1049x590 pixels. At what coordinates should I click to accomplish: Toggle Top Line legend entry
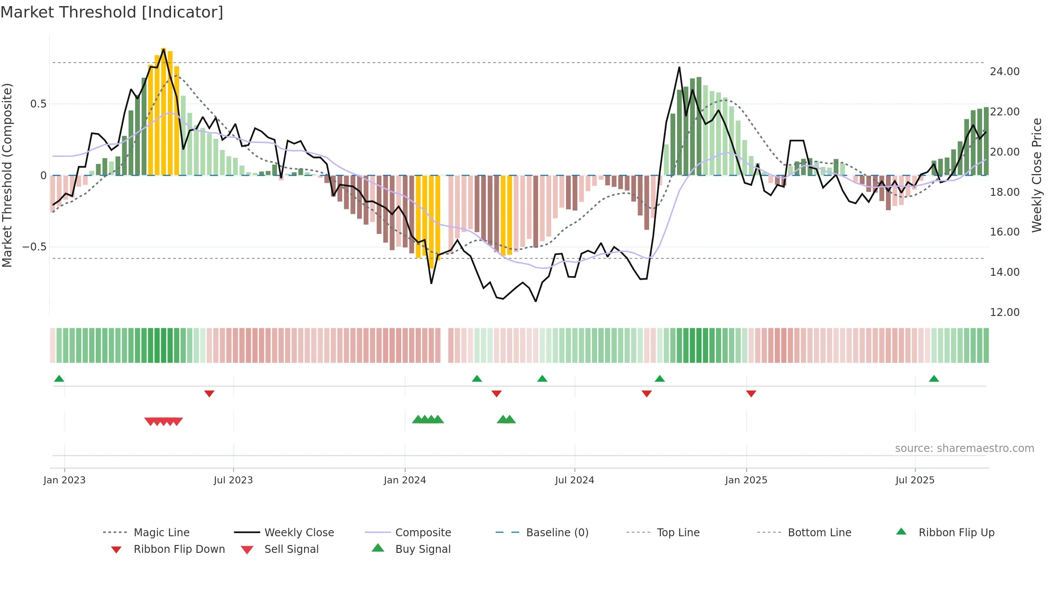pyautogui.click(x=663, y=532)
